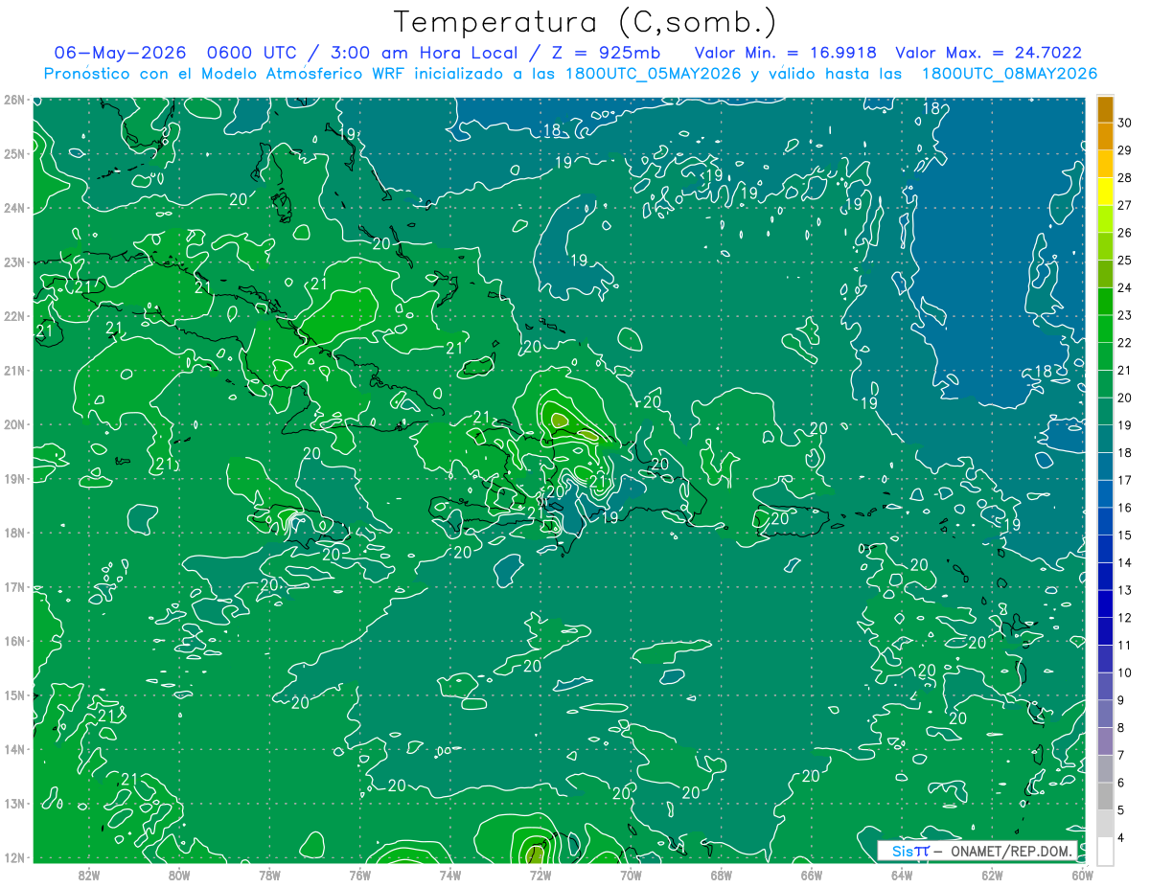Click the Temperatura (C,somb.) title

(586, 22)
